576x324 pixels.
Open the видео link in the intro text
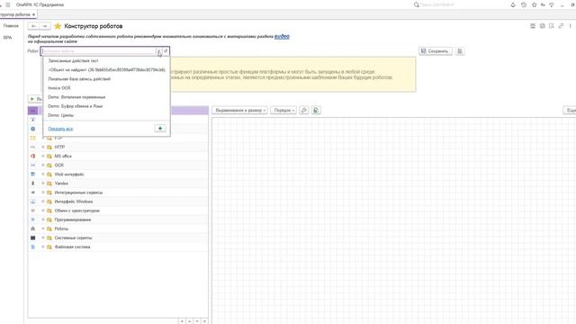pos(282,36)
